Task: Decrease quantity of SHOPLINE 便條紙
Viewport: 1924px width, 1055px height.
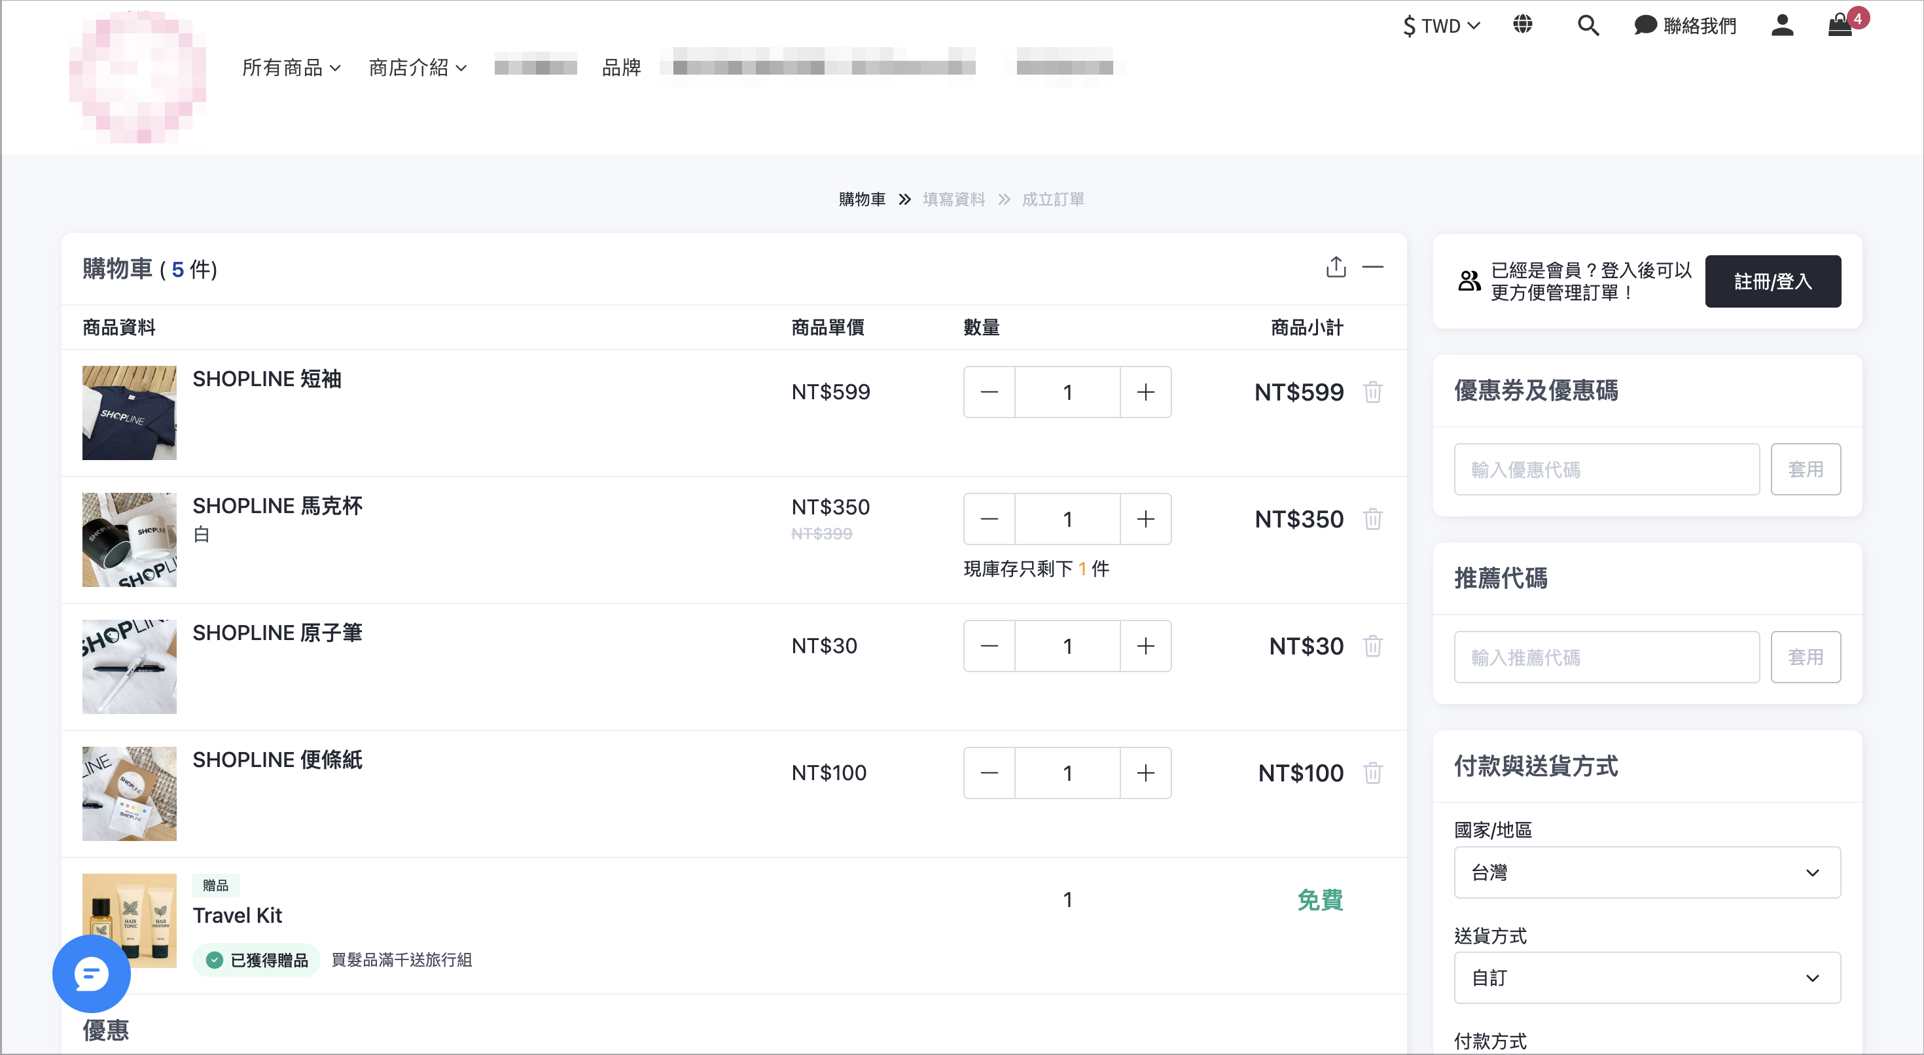Action: (989, 772)
